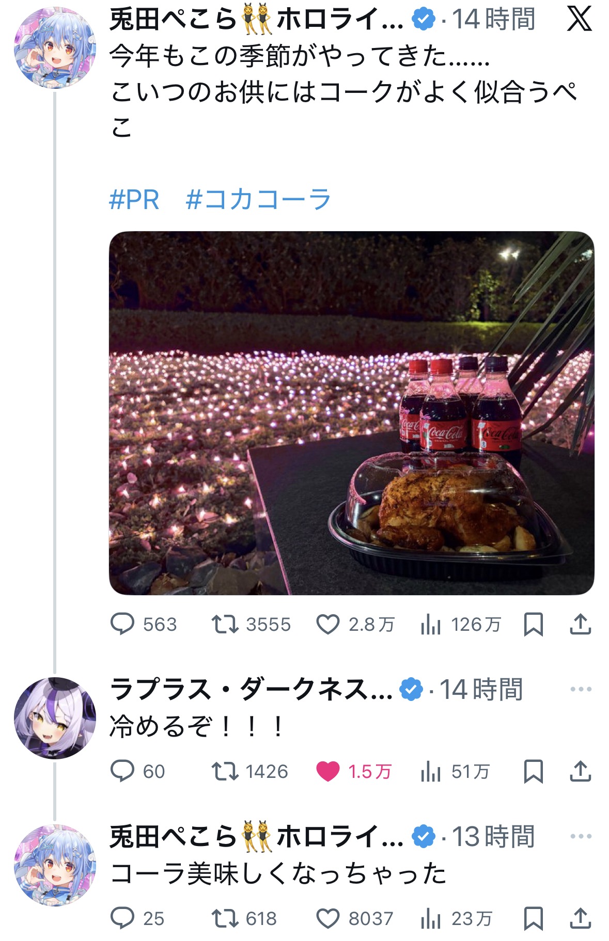The image size is (609, 941).
Task: Open more options on the 13時間 post
Action: point(581,836)
